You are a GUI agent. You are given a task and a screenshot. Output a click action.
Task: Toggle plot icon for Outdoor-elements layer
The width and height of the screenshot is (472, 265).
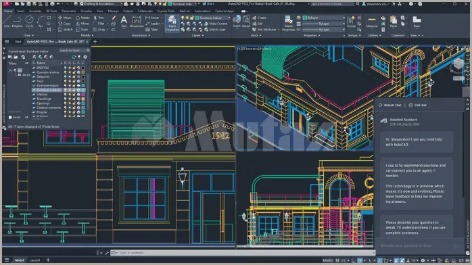click(x=78, y=107)
